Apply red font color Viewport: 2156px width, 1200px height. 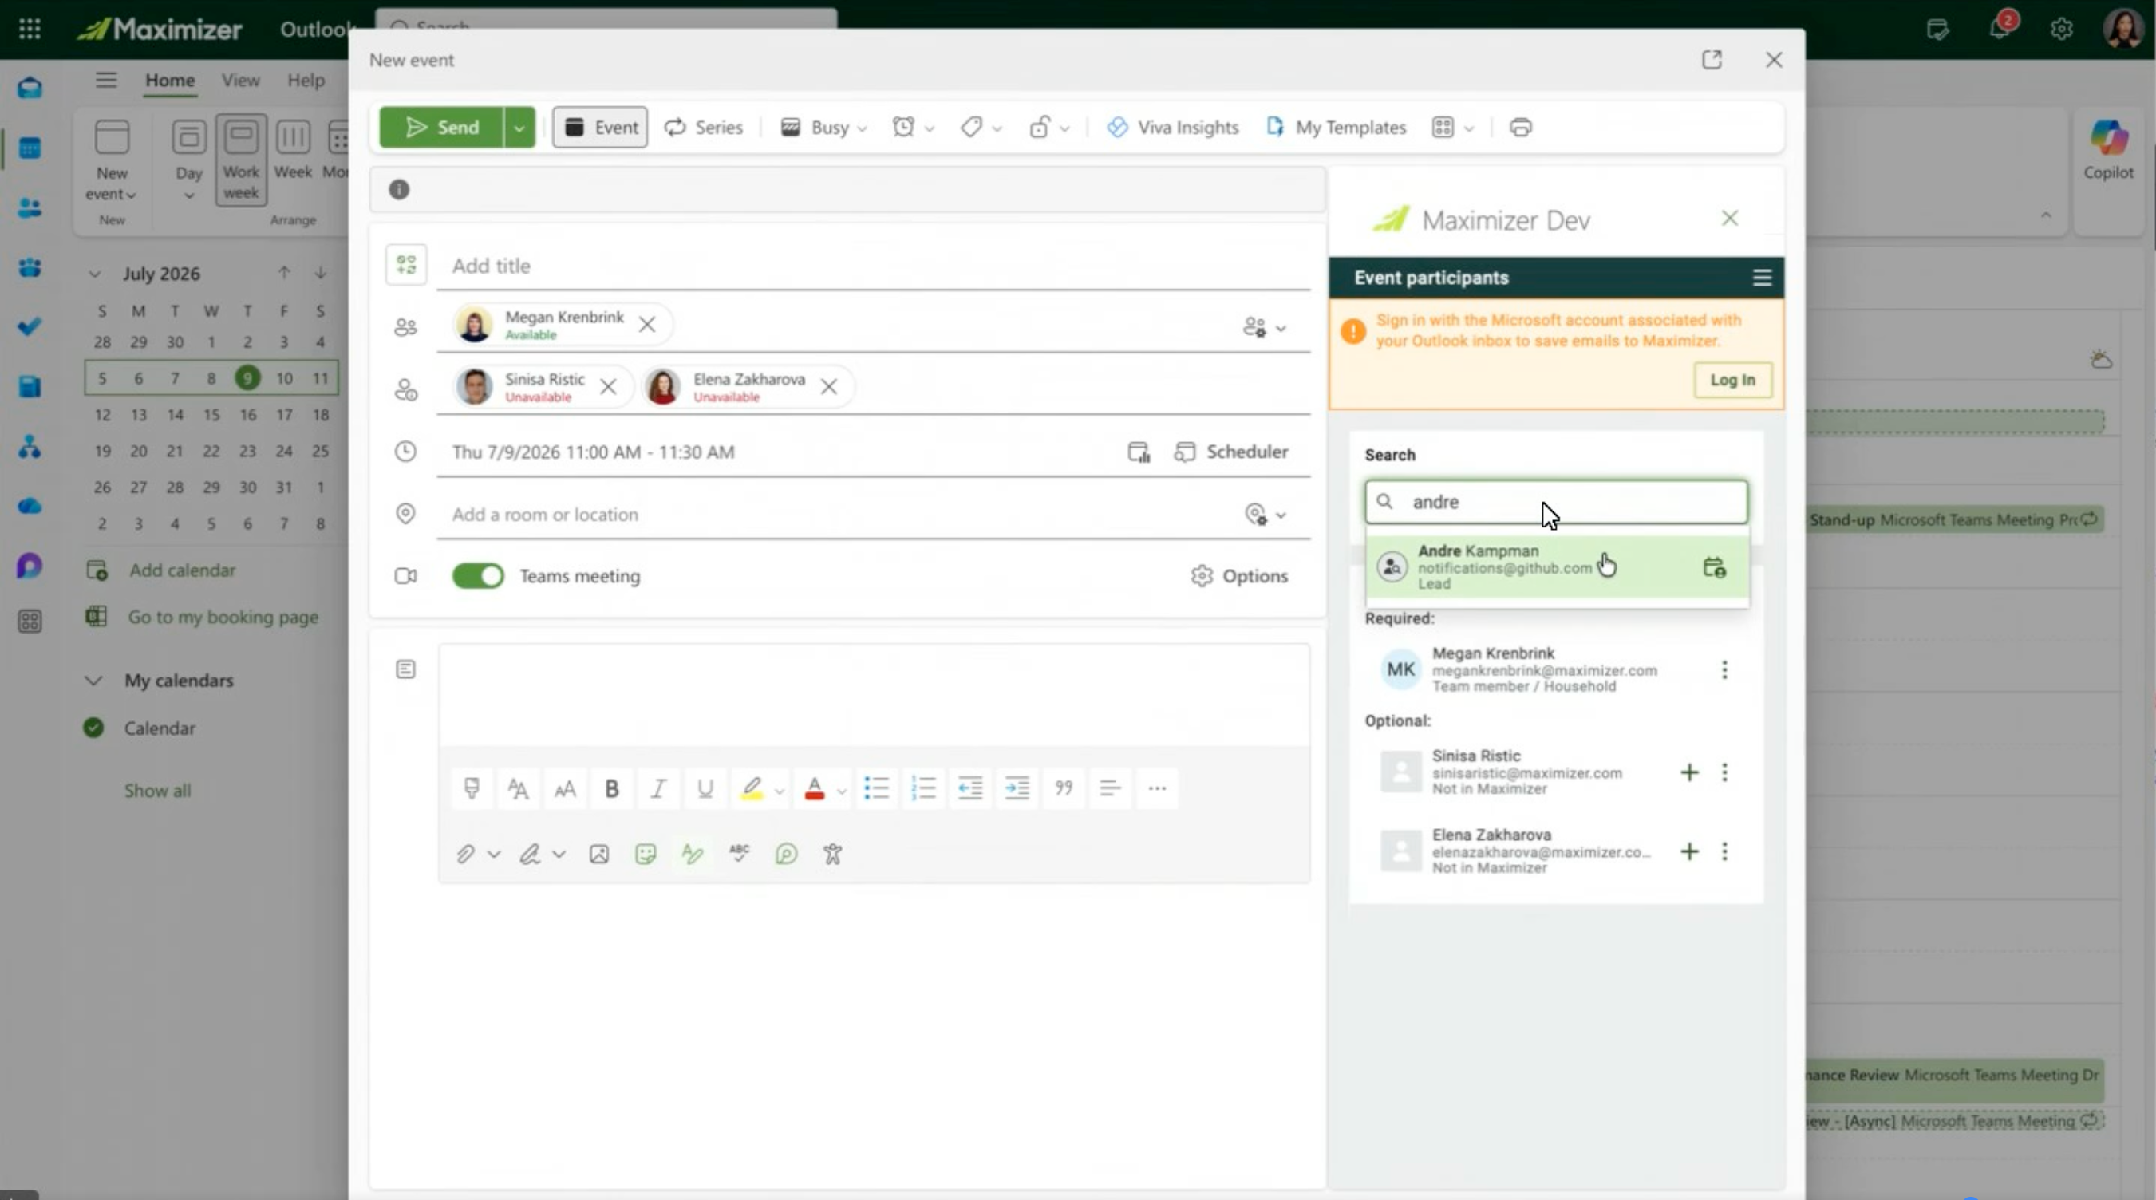pyautogui.click(x=815, y=788)
